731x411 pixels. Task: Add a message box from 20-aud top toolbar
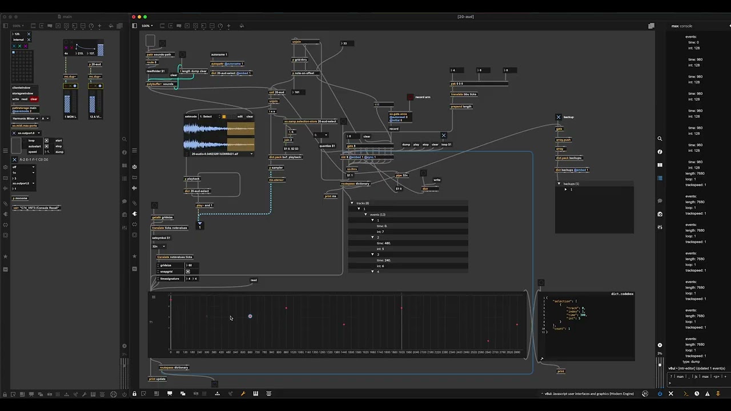coord(171,26)
